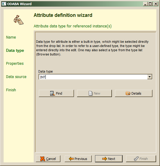This screenshot has height=166, width=160.
Task: Maximize the ODABA Wizard window
Action: point(150,4)
